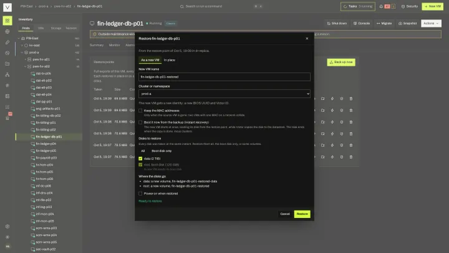Create a New VM

point(432,6)
